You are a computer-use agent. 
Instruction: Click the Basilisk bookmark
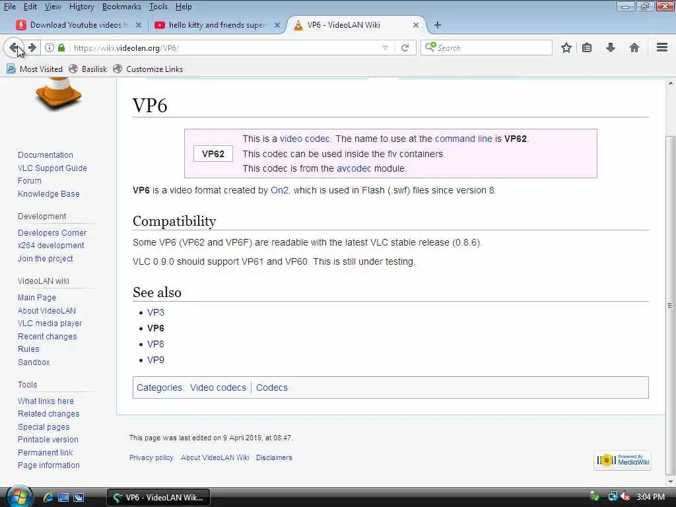click(88, 69)
